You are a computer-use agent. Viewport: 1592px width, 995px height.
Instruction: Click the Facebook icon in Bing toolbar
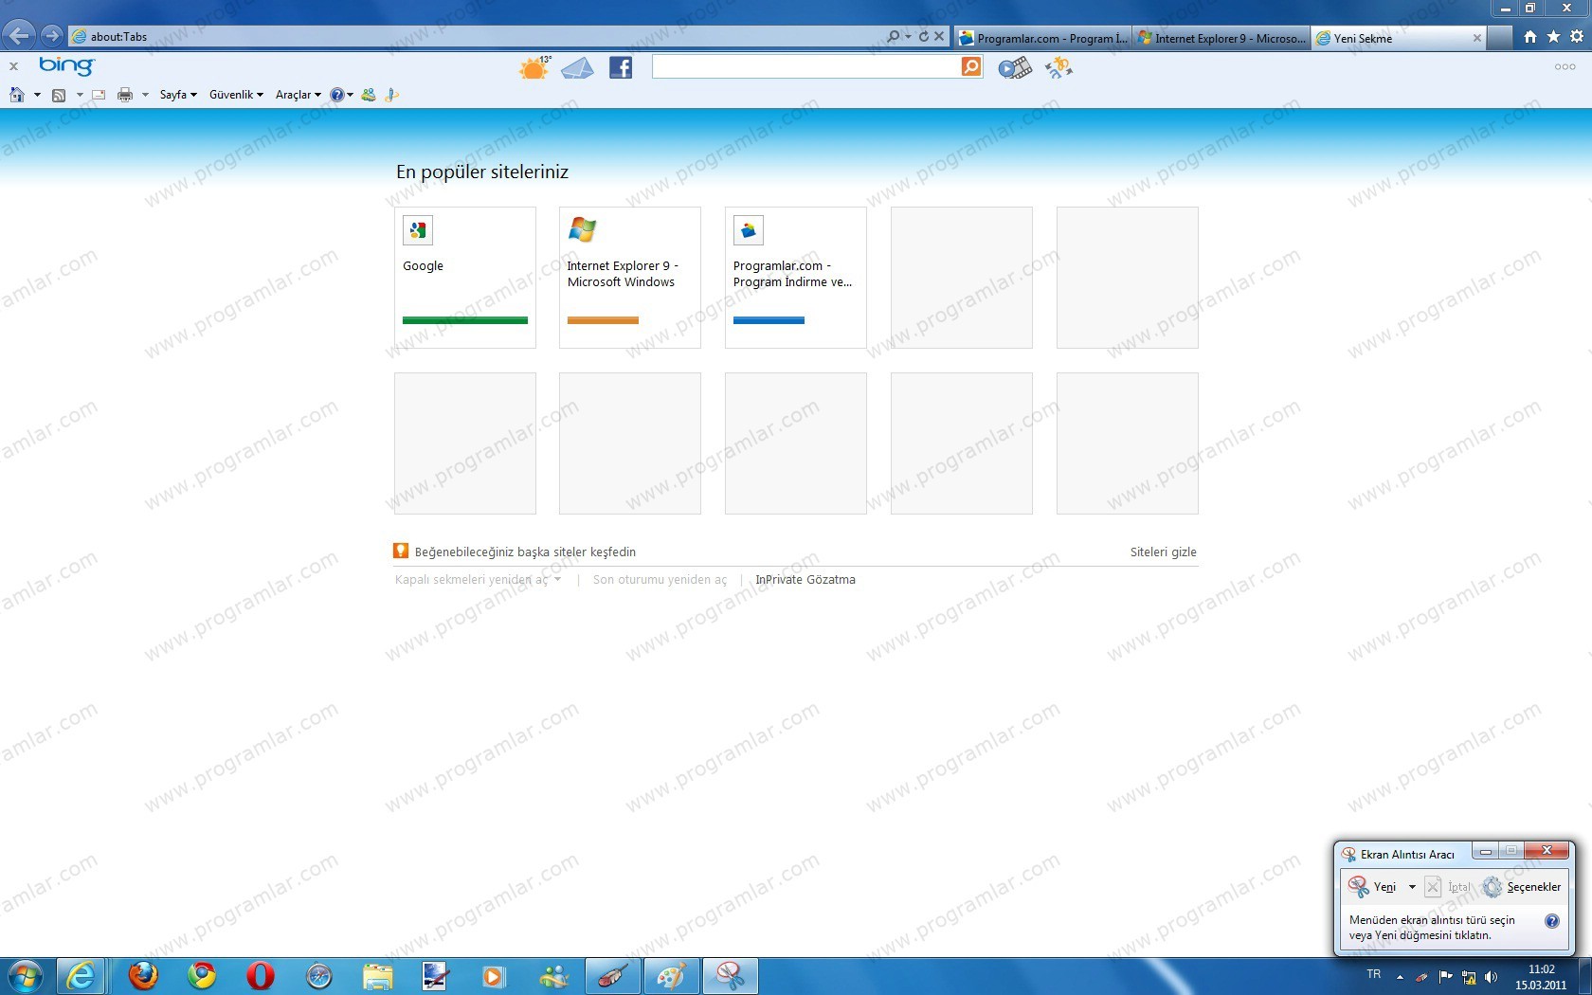pyautogui.click(x=621, y=67)
